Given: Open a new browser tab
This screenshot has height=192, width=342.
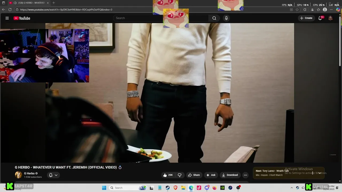Looking at the screenshot, I should (54, 3).
